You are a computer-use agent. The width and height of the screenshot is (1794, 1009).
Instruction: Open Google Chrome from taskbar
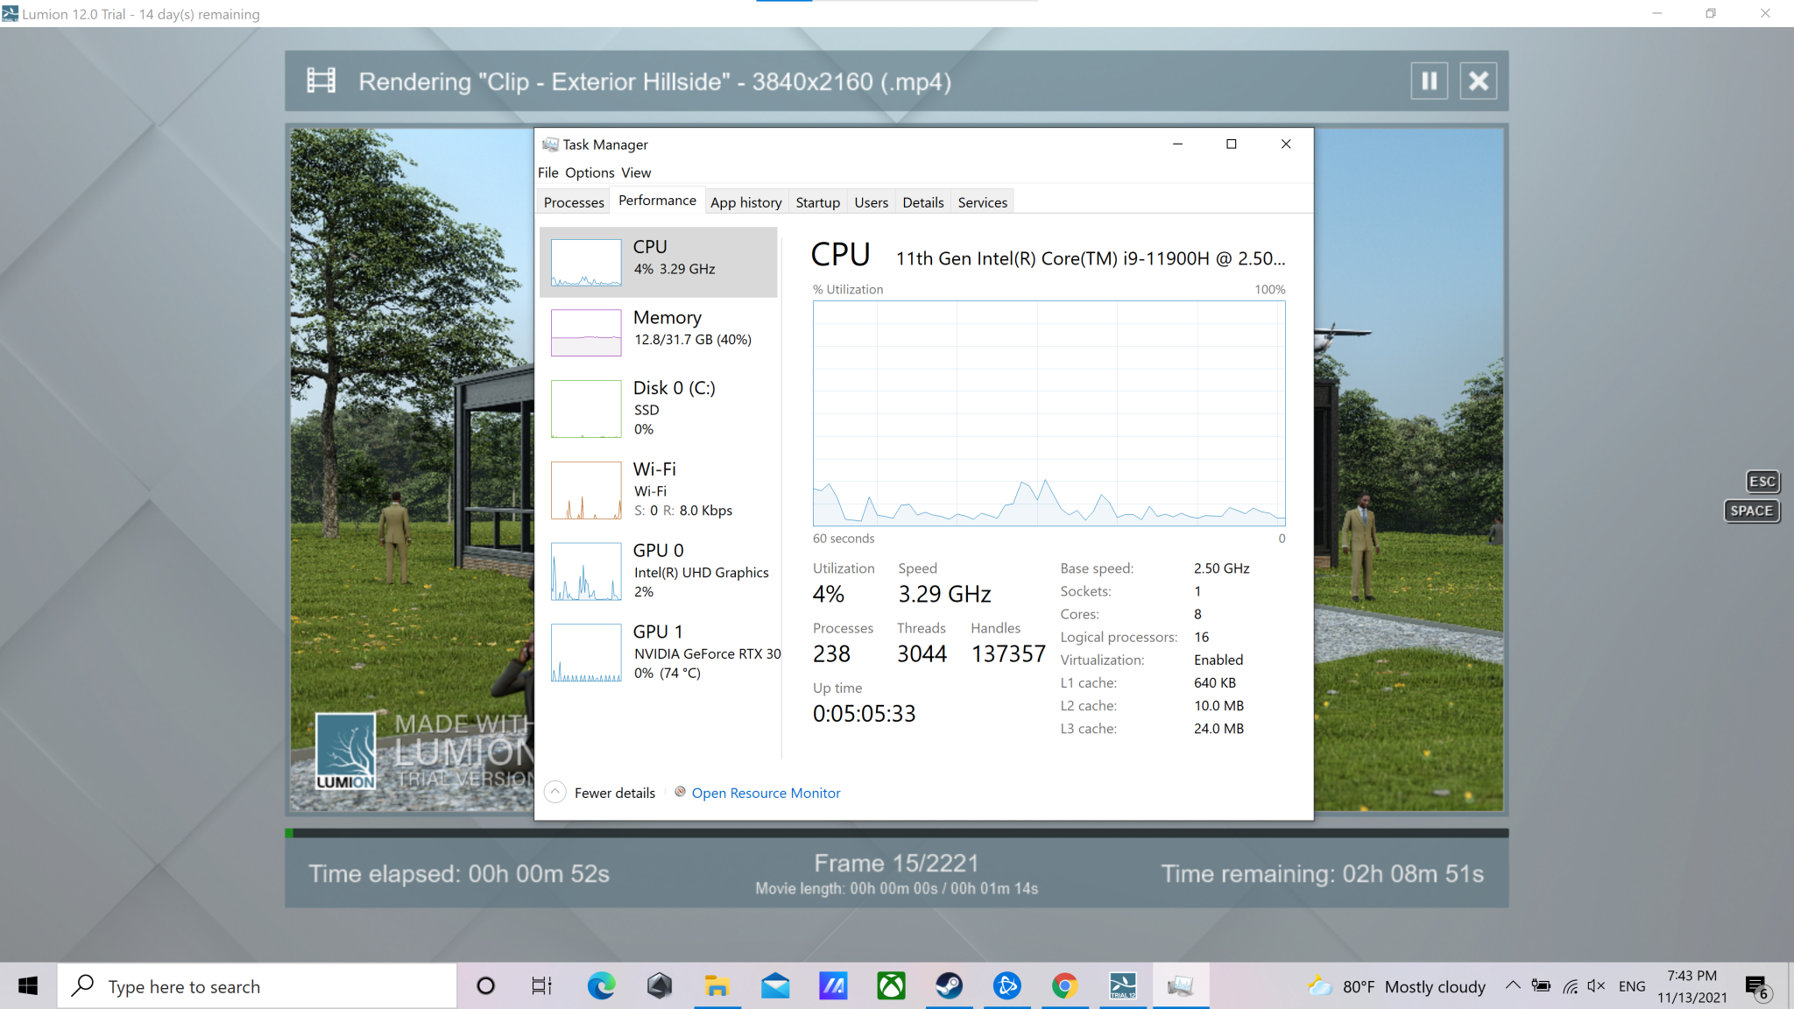pyautogui.click(x=1064, y=986)
